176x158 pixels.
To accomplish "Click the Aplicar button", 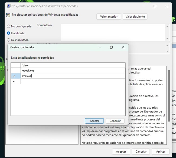I will click(161, 152).
